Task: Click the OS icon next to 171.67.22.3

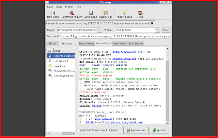Action: tap(50, 61)
